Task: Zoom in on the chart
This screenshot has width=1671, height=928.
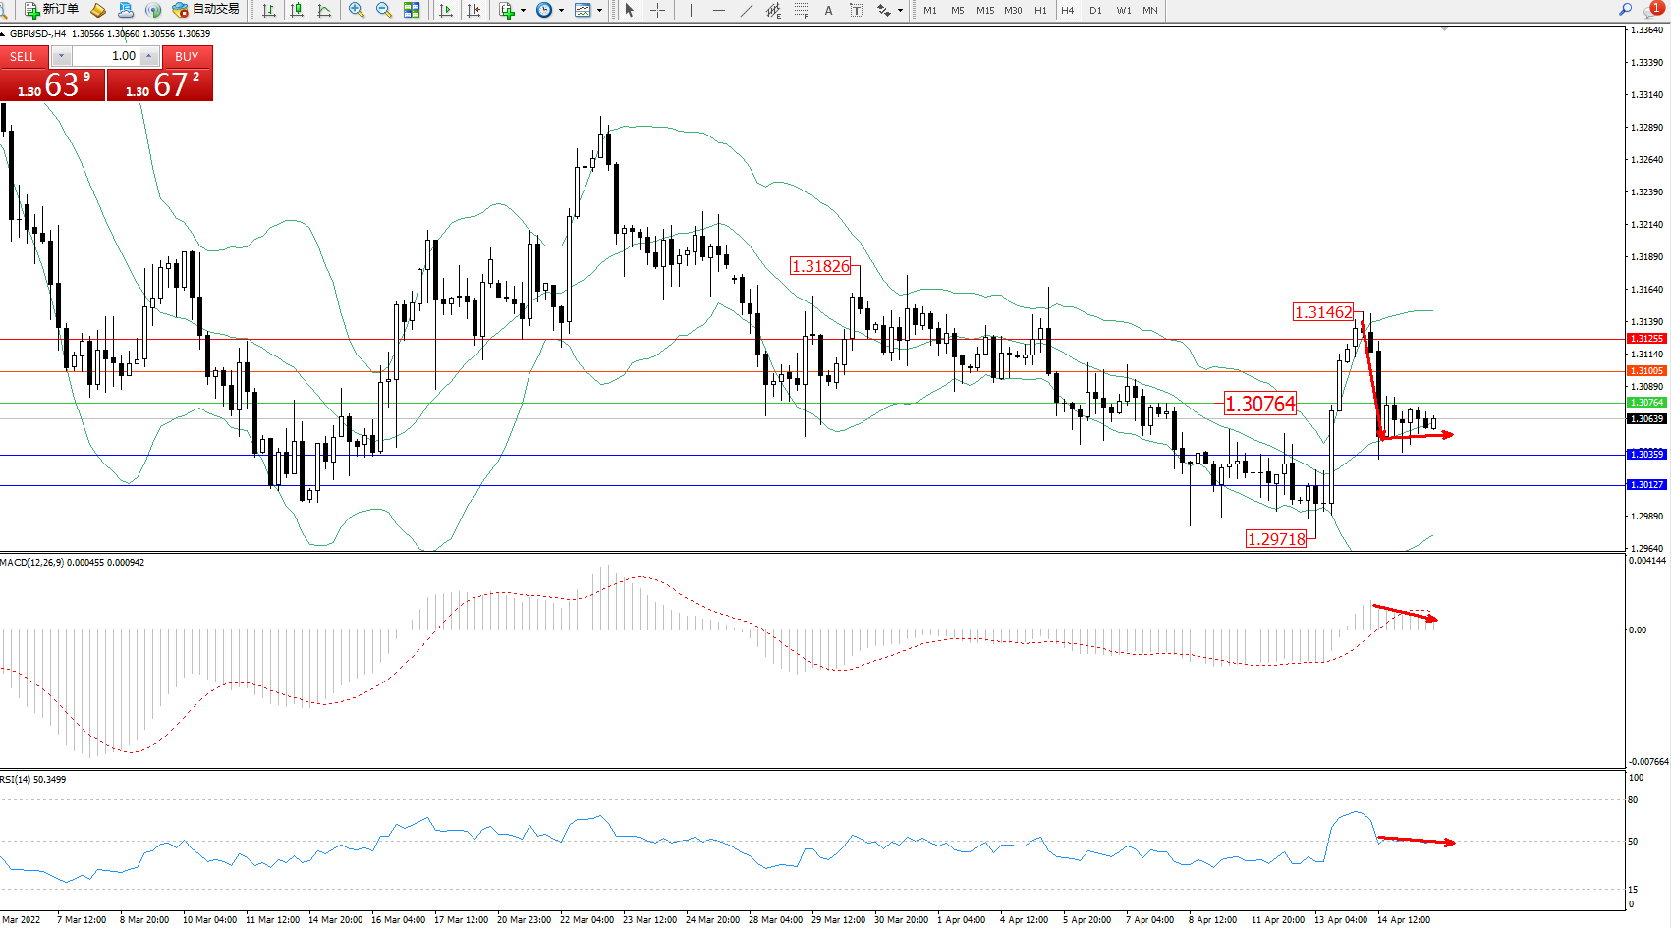Action: pos(357,10)
